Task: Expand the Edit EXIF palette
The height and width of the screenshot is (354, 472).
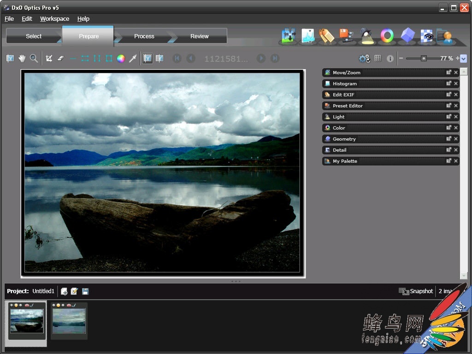Action: tap(390, 94)
